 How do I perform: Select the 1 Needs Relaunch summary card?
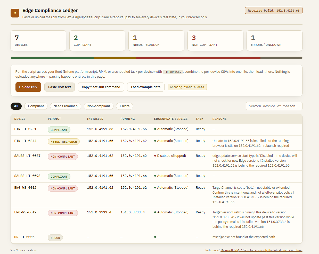pyautogui.click(x=156, y=41)
